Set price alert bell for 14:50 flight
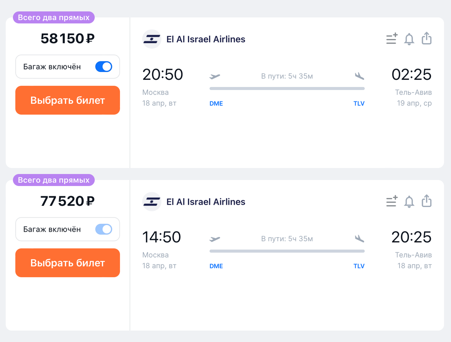 pyautogui.click(x=409, y=201)
